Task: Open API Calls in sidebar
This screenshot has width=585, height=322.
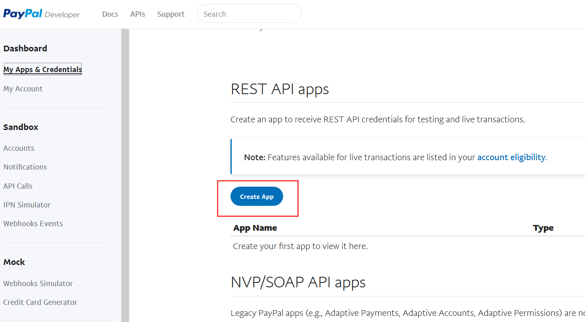Action: [x=18, y=186]
